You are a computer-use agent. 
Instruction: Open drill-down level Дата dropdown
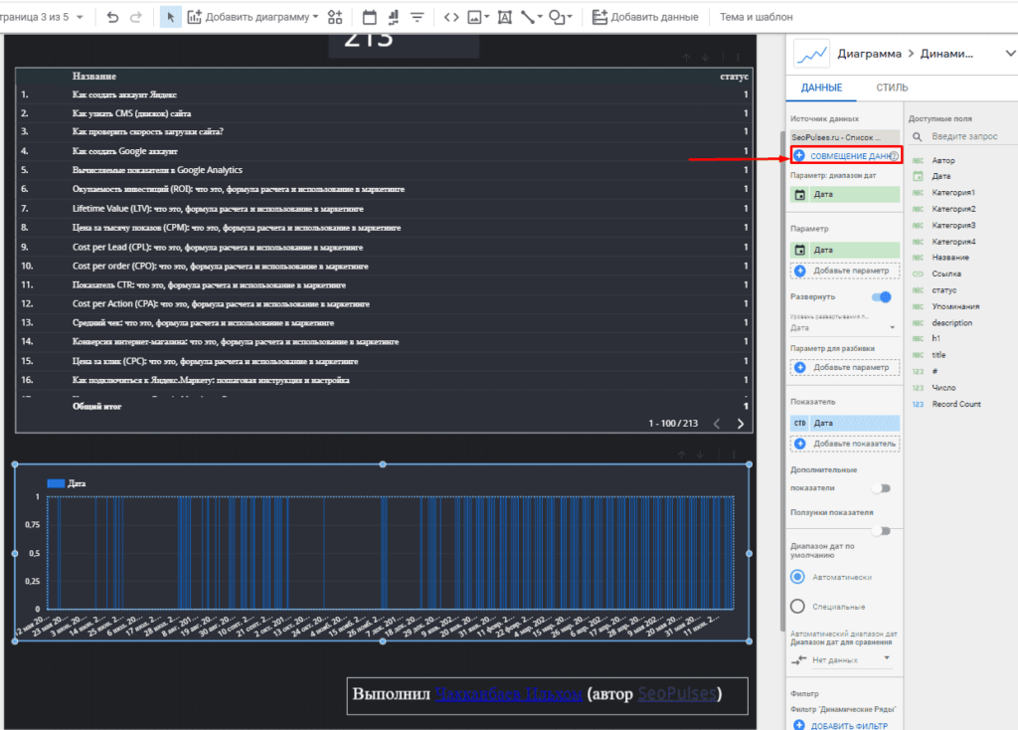point(843,328)
